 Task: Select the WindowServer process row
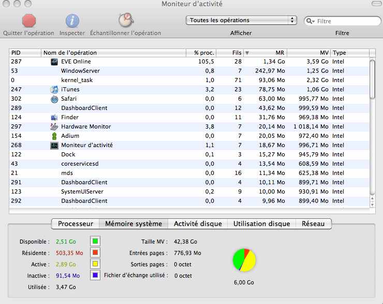[189, 71]
